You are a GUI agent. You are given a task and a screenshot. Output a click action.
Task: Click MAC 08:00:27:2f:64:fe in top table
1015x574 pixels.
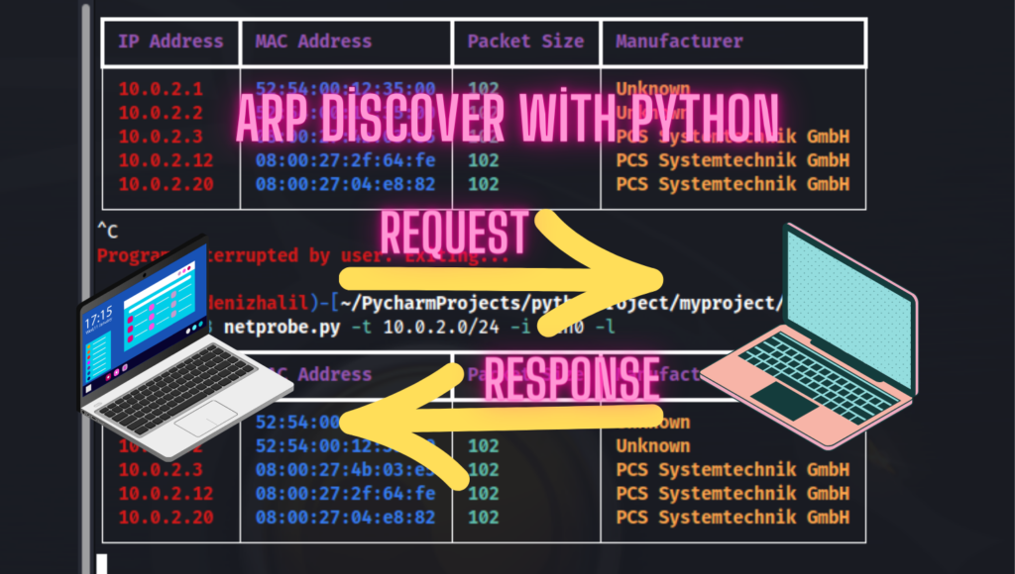(345, 160)
